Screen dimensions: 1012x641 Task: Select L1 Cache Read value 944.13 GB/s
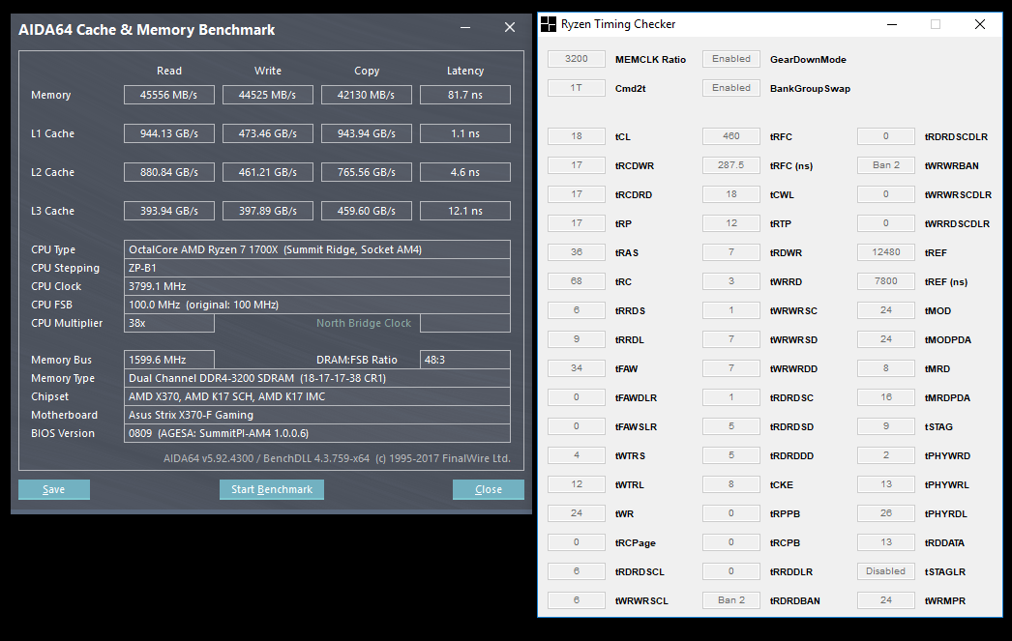[x=169, y=133]
